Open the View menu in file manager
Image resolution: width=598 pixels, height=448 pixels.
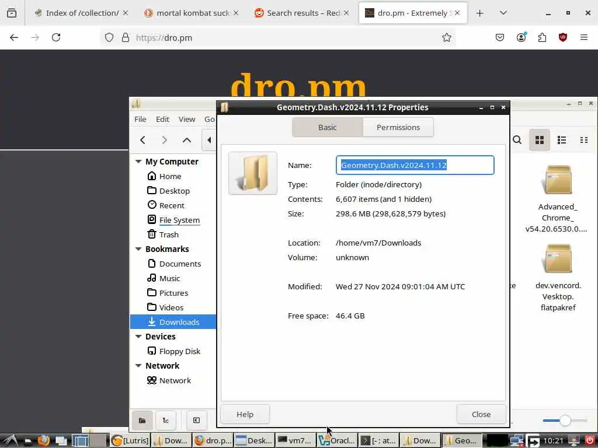[187, 119]
